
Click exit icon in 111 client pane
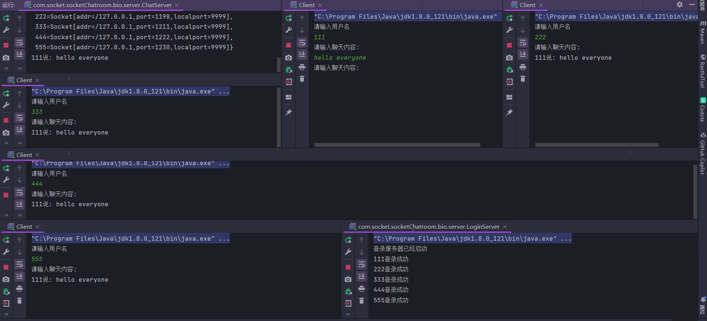point(289,82)
